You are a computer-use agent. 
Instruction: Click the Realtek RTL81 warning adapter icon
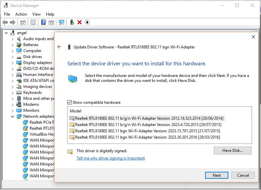[25, 128]
